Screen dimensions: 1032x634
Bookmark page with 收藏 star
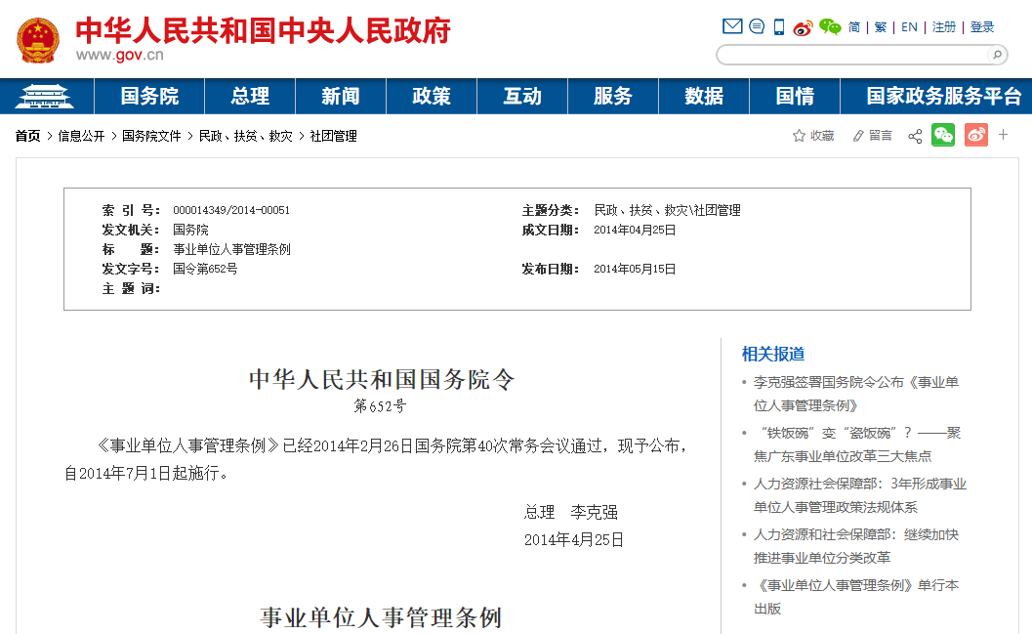click(x=813, y=136)
